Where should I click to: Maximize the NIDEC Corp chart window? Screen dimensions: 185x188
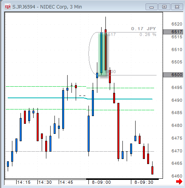pyautogui.click(x=164, y=7)
